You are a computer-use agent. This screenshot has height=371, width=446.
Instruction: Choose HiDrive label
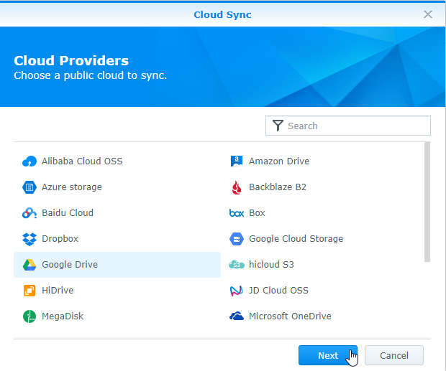pos(58,291)
